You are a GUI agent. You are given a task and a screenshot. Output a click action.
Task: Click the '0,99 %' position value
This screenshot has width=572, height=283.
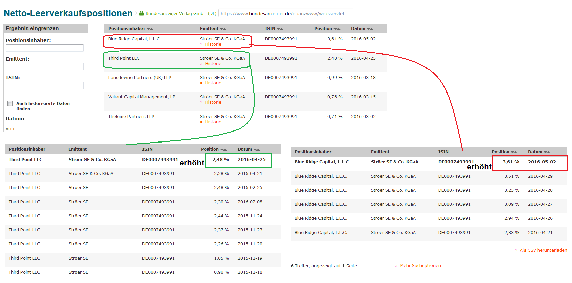point(335,78)
